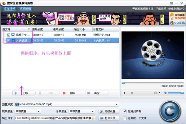Select target file 视频正文.mp4
186x124 pixels.
click(x=102, y=35)
